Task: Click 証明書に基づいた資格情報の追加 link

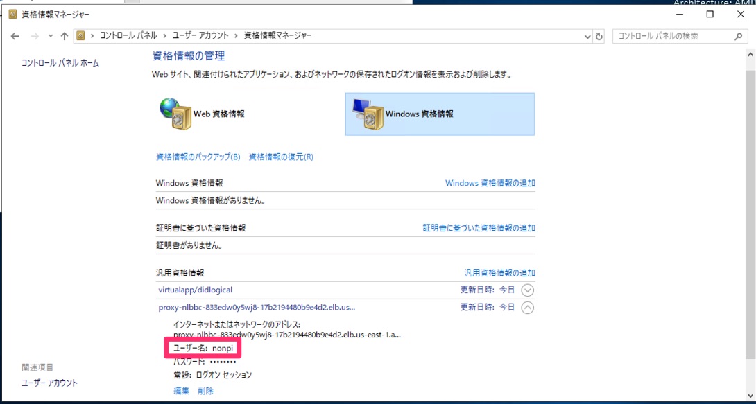Action: (x=479, y=228)
